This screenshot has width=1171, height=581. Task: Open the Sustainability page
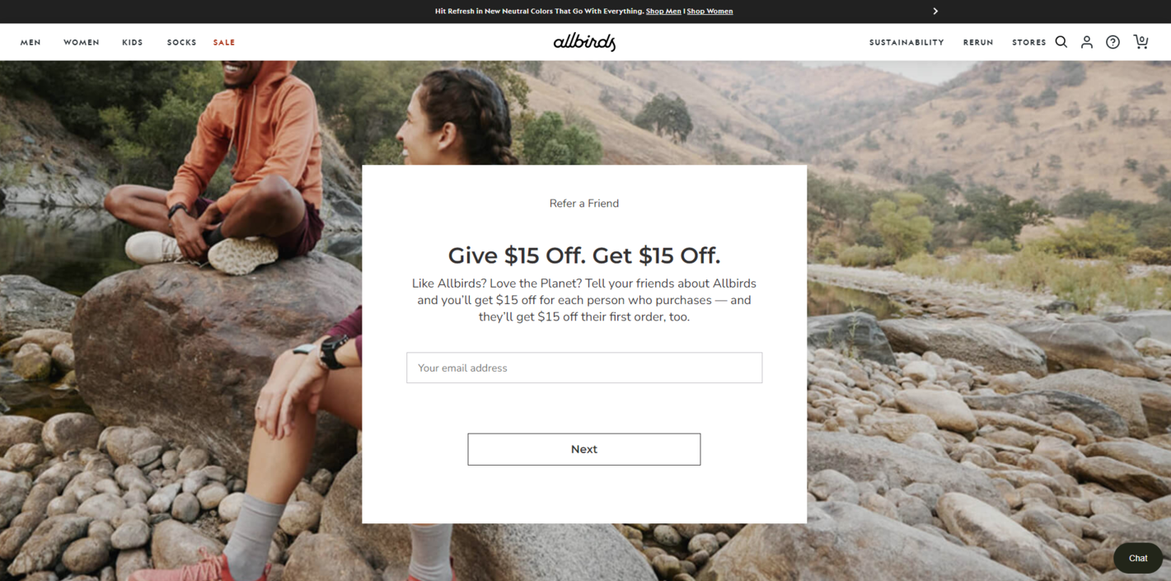(906, 42)
